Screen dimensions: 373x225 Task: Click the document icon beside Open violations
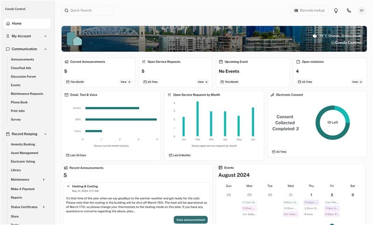(x=298, y=62)
